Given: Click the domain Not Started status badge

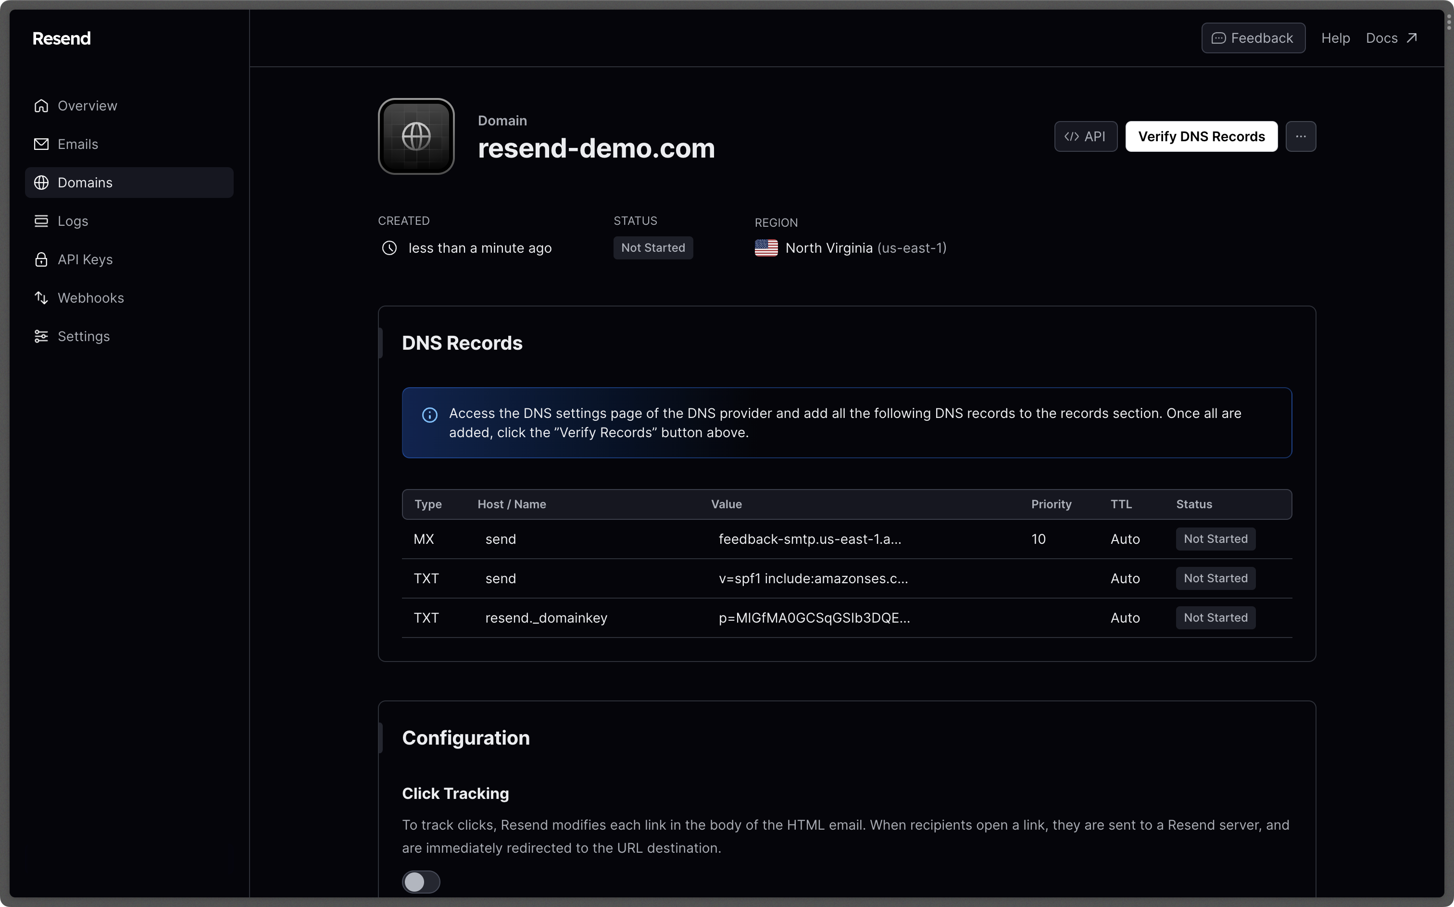Looking at the screenshot, I should coord(653,248).
